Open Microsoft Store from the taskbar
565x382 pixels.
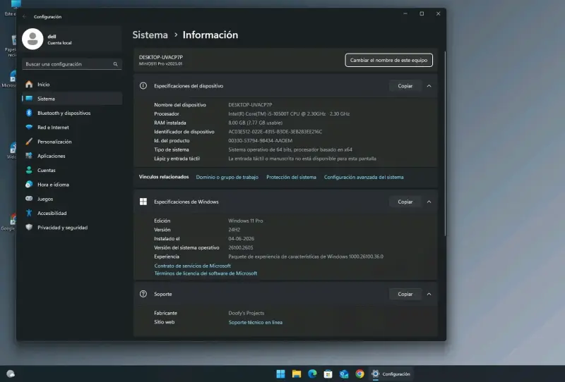[328, 374]
